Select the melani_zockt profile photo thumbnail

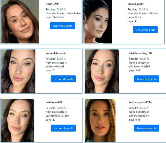click(x=98, y=22)
